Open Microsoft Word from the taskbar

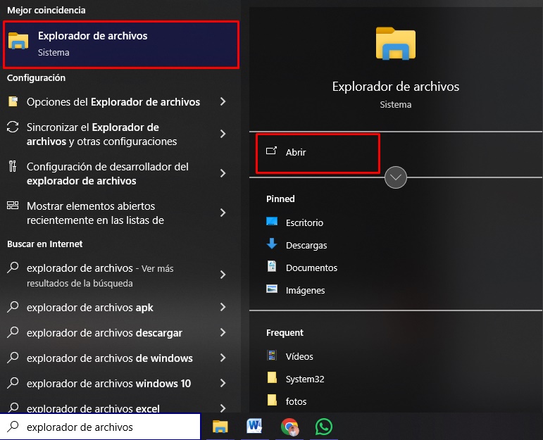[254, 427]
